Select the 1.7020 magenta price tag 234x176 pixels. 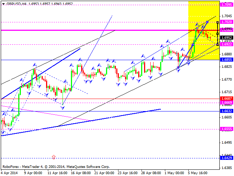coord(227,22)
